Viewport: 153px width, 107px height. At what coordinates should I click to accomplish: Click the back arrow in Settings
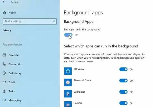(4, 2)
